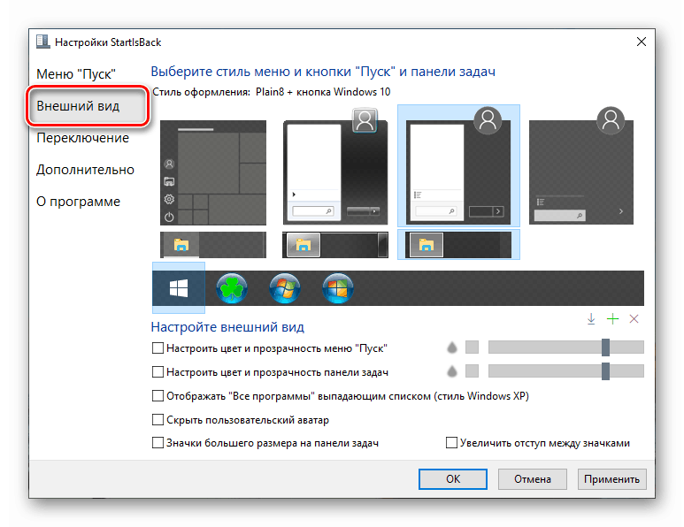Go to the Дополнительно section
The height and width of the screenshot is (527, 684).
[85, 170]
